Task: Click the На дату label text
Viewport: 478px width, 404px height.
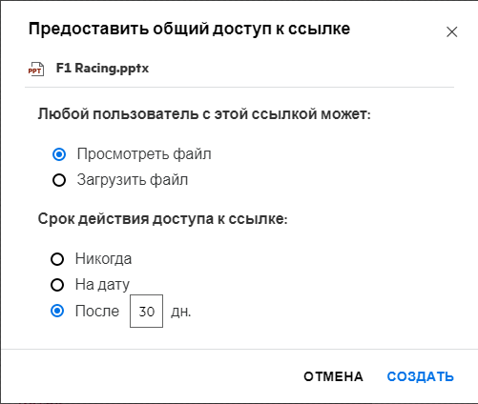Action: pyautogui.click(x=102, y=285)
